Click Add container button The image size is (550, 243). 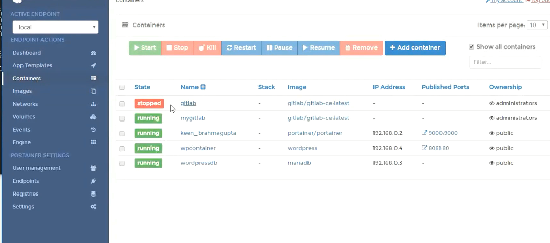click(x=415, y=48)
